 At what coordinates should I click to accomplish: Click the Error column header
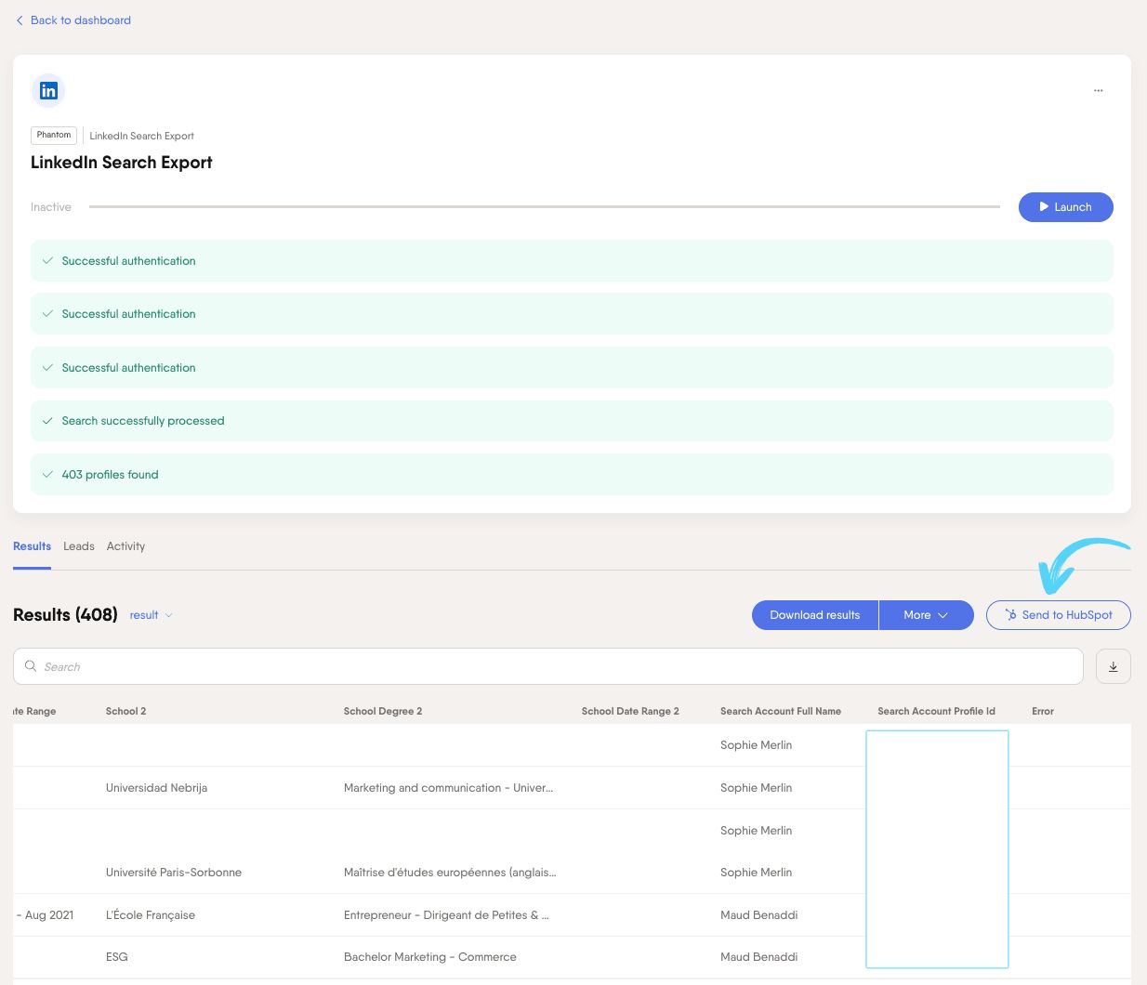point(1043,712)
